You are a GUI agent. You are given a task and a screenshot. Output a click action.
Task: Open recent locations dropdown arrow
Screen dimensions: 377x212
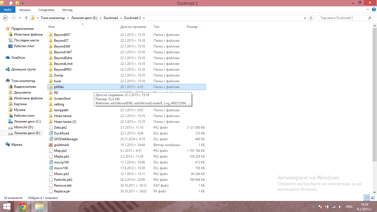pyautogui.click(x=20, y=18)
